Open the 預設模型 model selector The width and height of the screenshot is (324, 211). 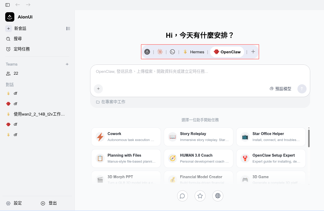click(281, 89)
